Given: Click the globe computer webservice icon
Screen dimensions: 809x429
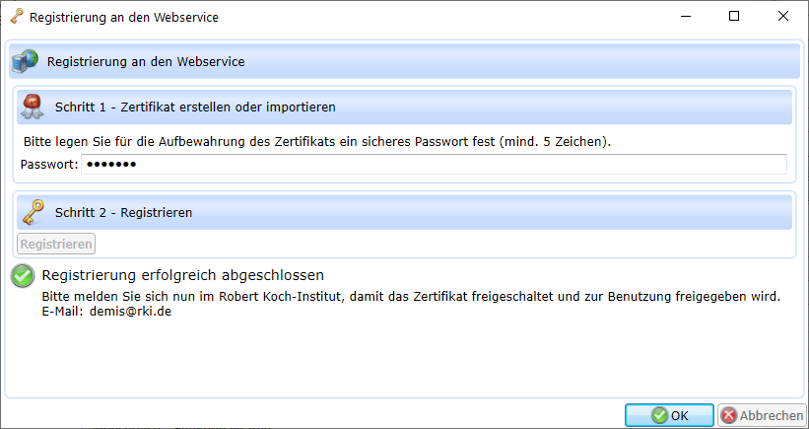Looking at the screenshot, I should pyautogui.click(x=25, y=62).
